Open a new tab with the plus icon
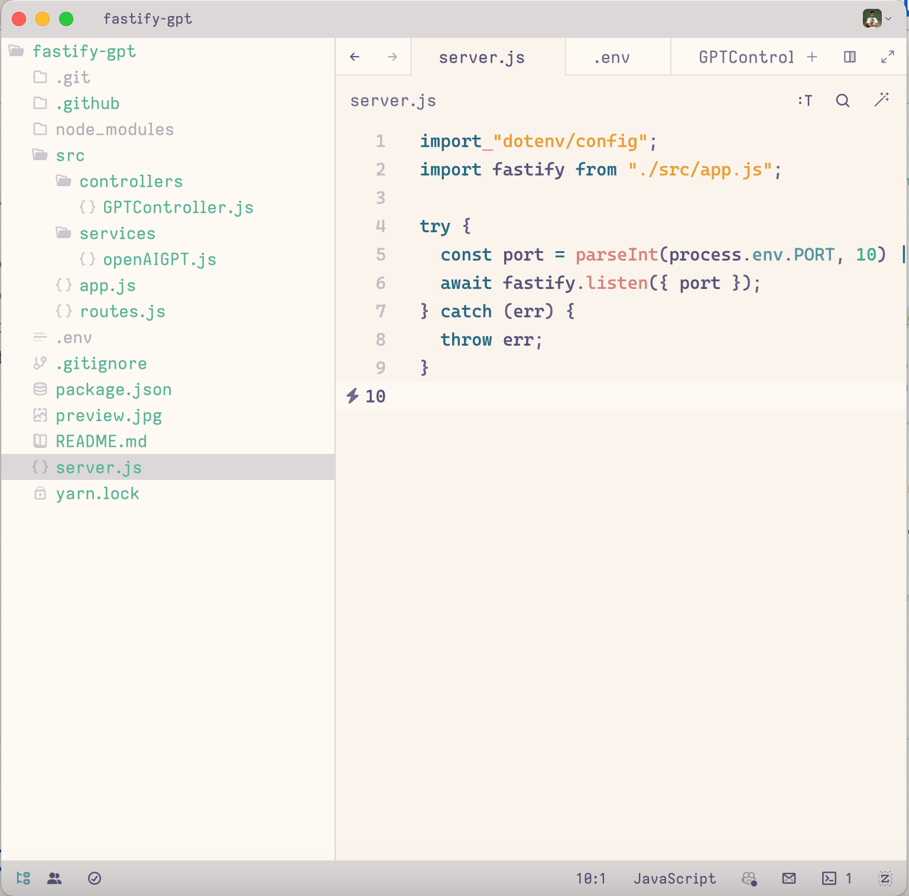Image resolution: width=909 pixels, height=896 pixels. 812,57
